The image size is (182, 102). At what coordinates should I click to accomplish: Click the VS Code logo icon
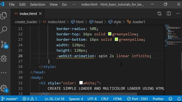[2, 4]
